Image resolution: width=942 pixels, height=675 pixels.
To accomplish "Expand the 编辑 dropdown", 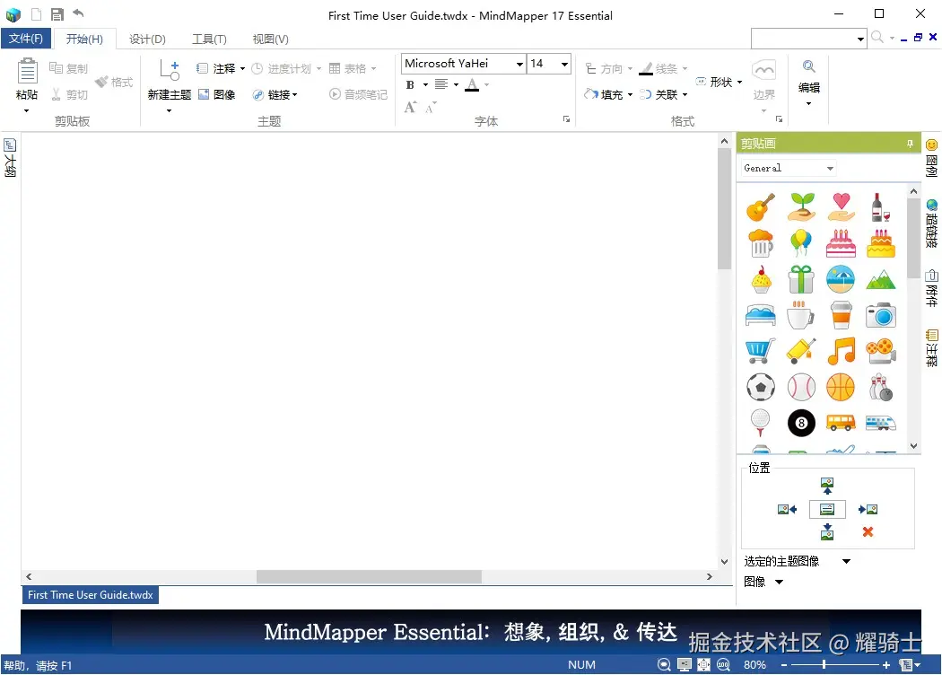I will tap(808, 104).
